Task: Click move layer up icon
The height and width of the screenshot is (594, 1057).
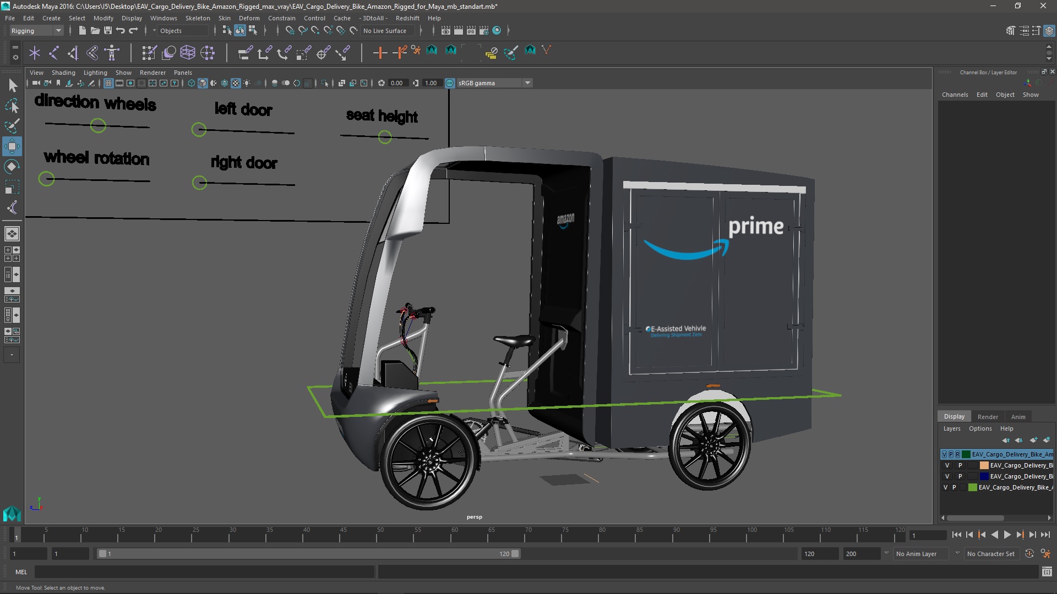Action: [1006, 440]
